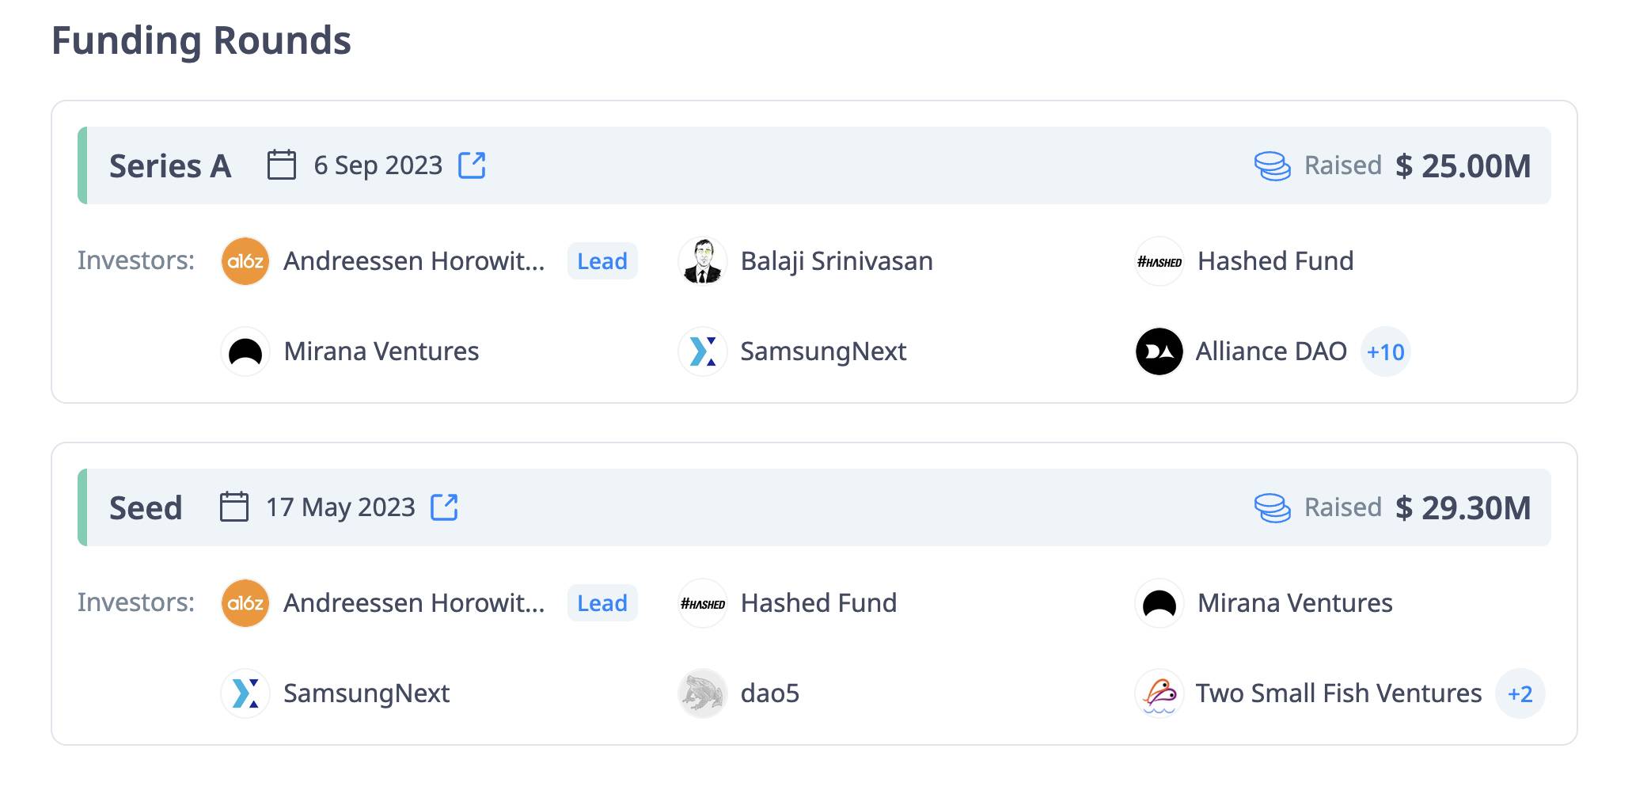The height and width of the screenshot is (790, 1632).
Task: Open Andreessen Horowitz in Series A investors
Action: (414, 261)
